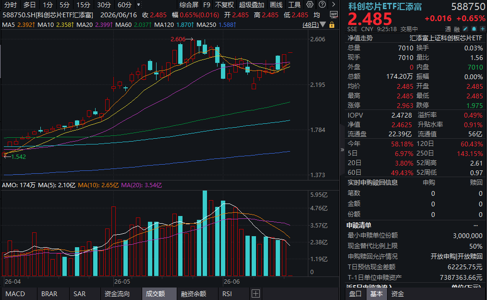Open the 申赎清单 more options ellipsis
The image size is (487, 300).
coord(475,225)
